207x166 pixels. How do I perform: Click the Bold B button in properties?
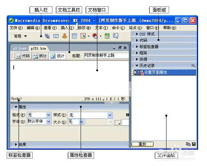pyautogui.click(x=127, y=115)
